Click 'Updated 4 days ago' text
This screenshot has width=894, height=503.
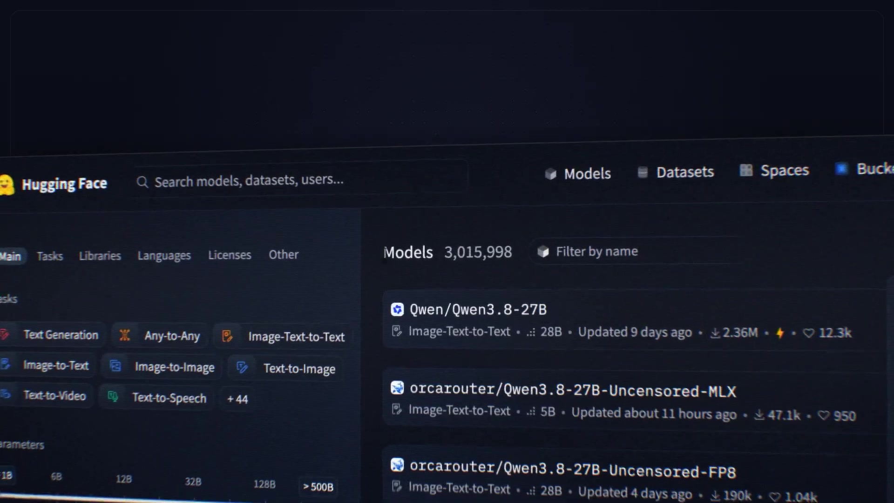tap(635, 493)
